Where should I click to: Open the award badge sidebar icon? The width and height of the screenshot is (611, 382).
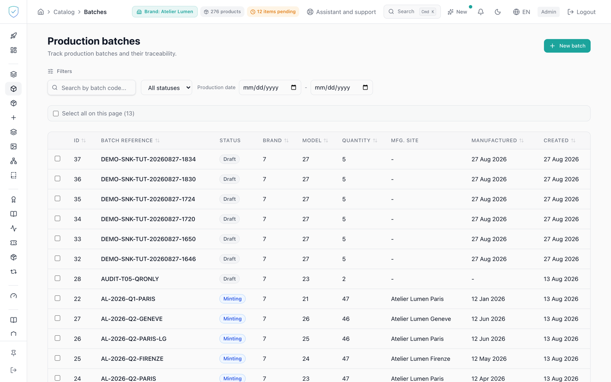click(x=14, y=199)
